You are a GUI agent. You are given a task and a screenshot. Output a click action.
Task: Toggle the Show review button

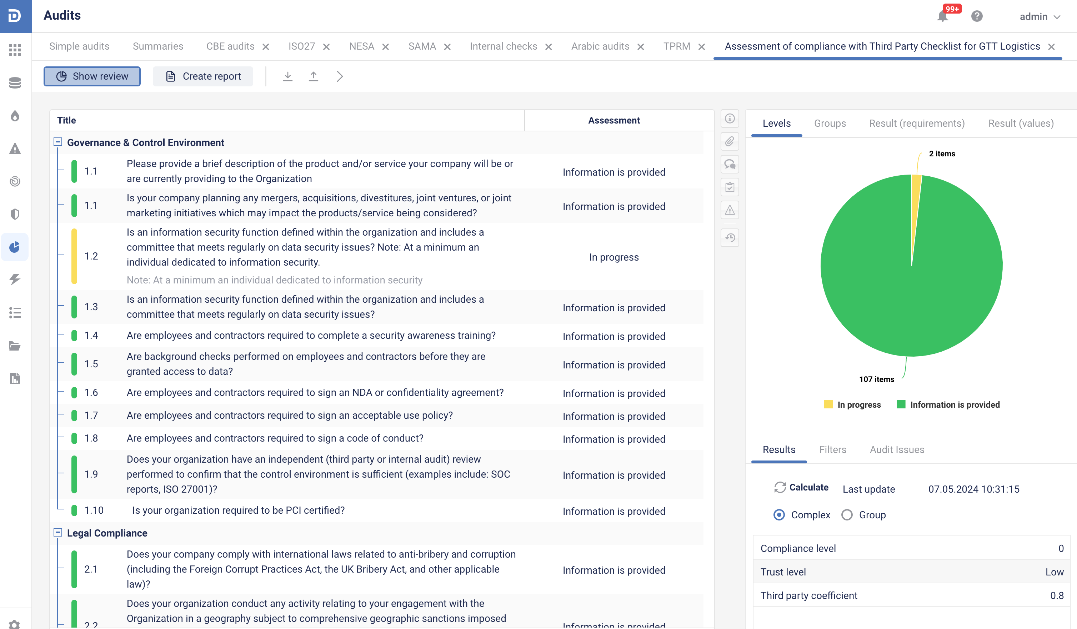coord(92,76)
